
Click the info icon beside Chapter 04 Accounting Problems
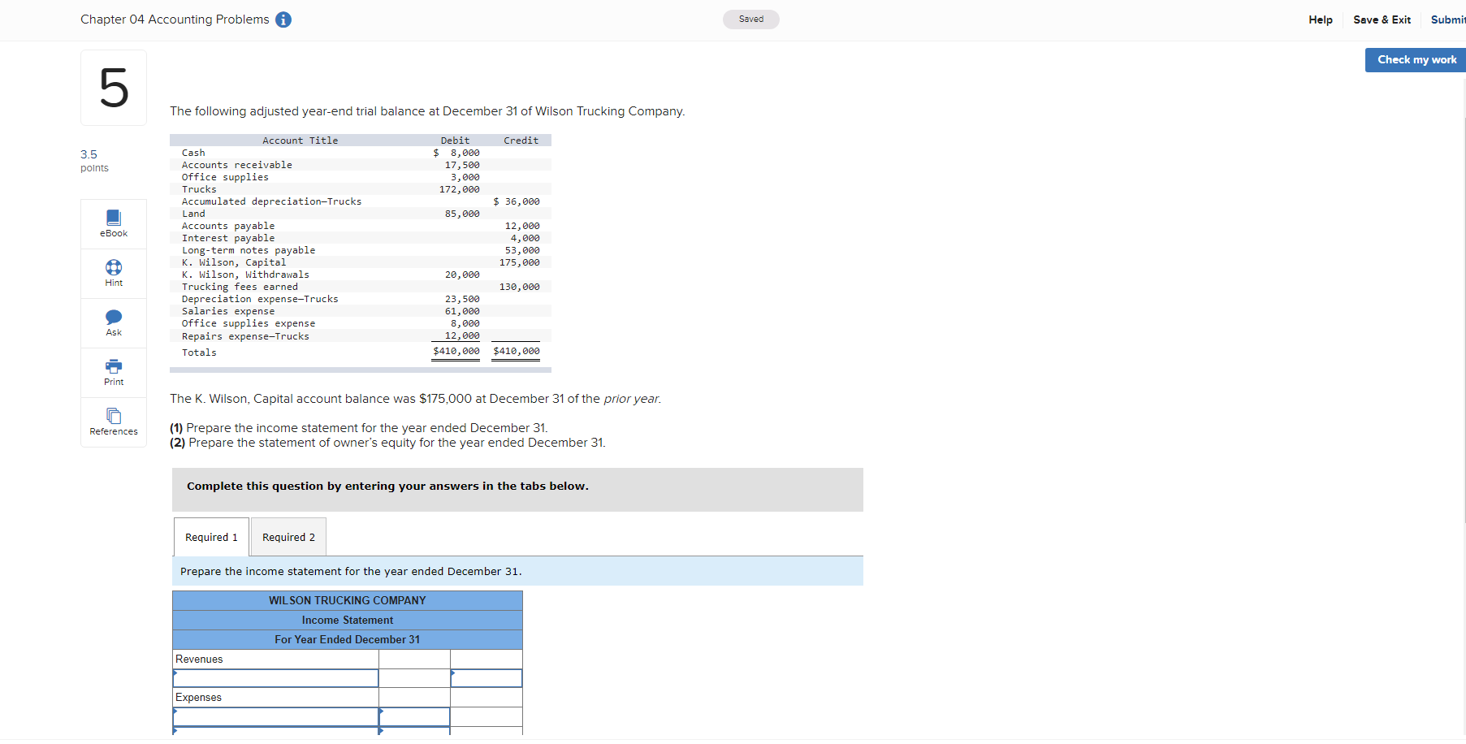click(x=283, y=19)
